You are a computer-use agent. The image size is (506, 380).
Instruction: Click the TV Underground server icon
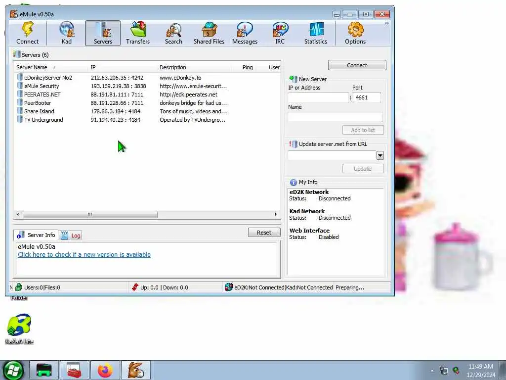pos(20,119)
